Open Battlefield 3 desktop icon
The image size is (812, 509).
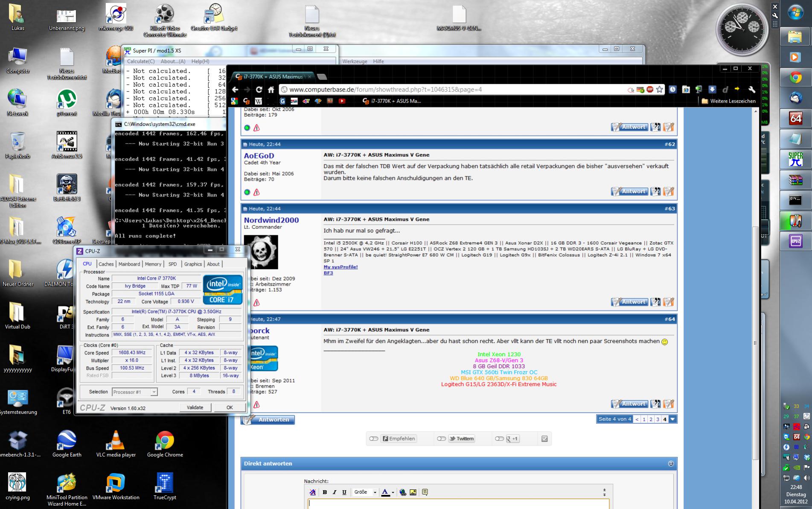click(67, 188)
